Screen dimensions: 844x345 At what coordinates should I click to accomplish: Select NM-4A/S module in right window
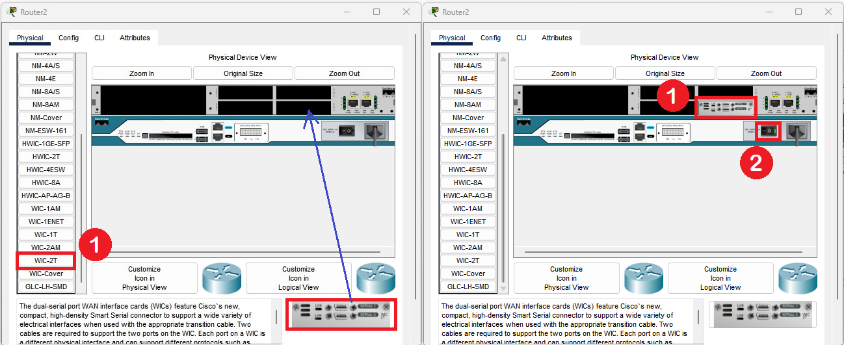(467, 66)
